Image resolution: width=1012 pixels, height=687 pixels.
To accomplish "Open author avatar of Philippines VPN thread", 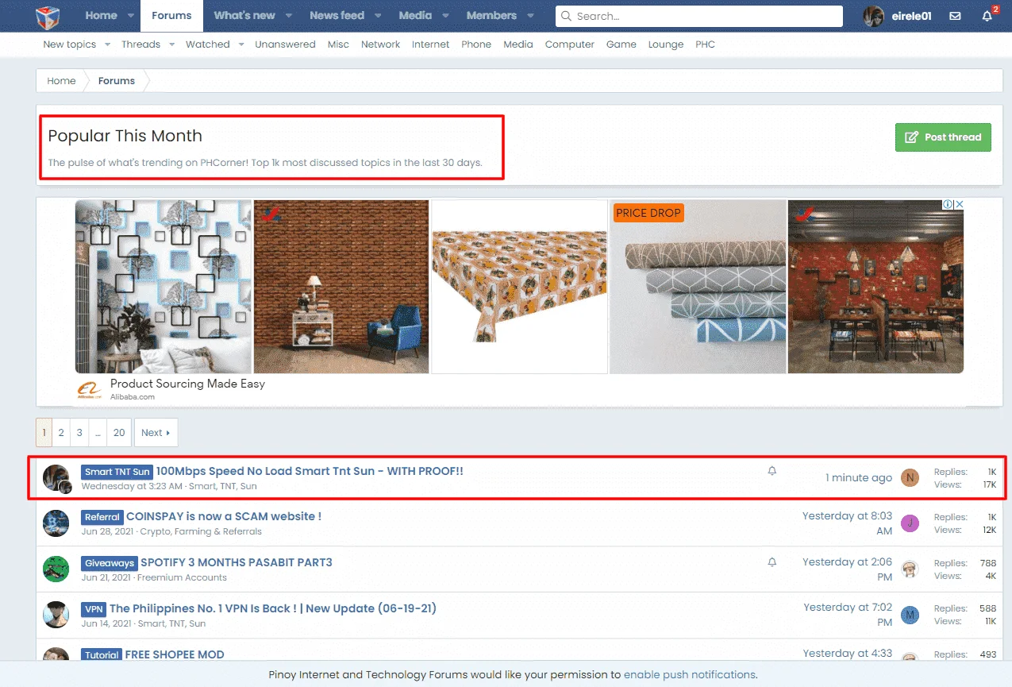I will coord(56,615).
